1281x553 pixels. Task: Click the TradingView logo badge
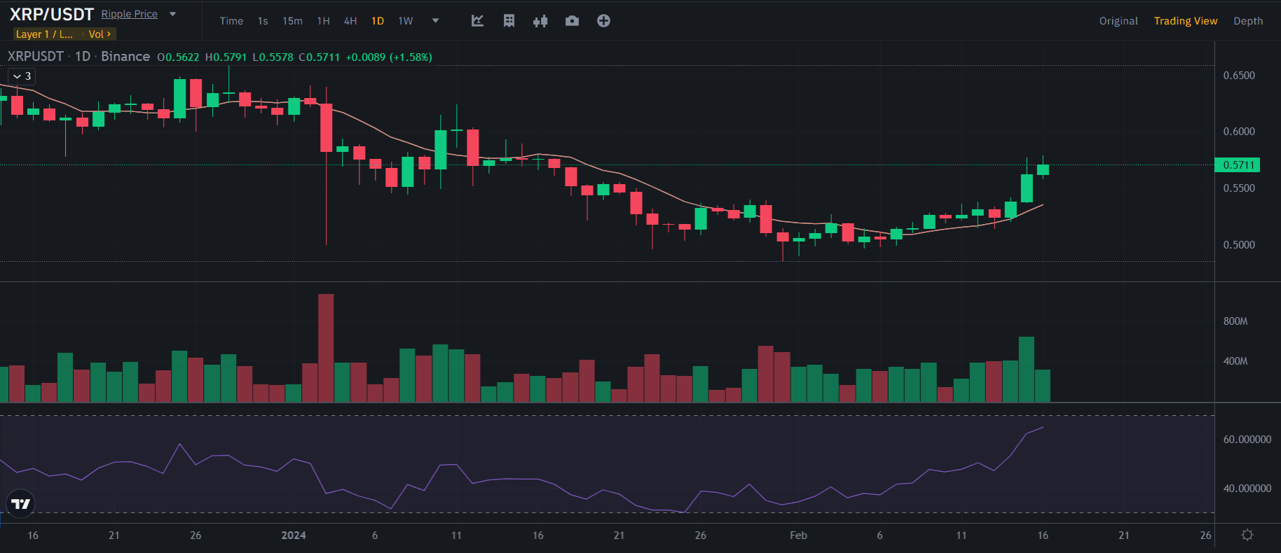tap(21, 503)
